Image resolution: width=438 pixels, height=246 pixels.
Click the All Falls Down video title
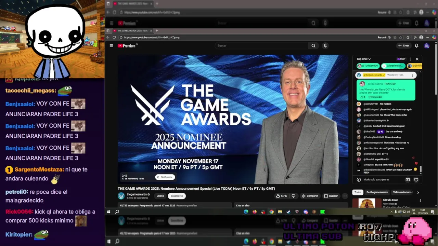coord(390,200)
